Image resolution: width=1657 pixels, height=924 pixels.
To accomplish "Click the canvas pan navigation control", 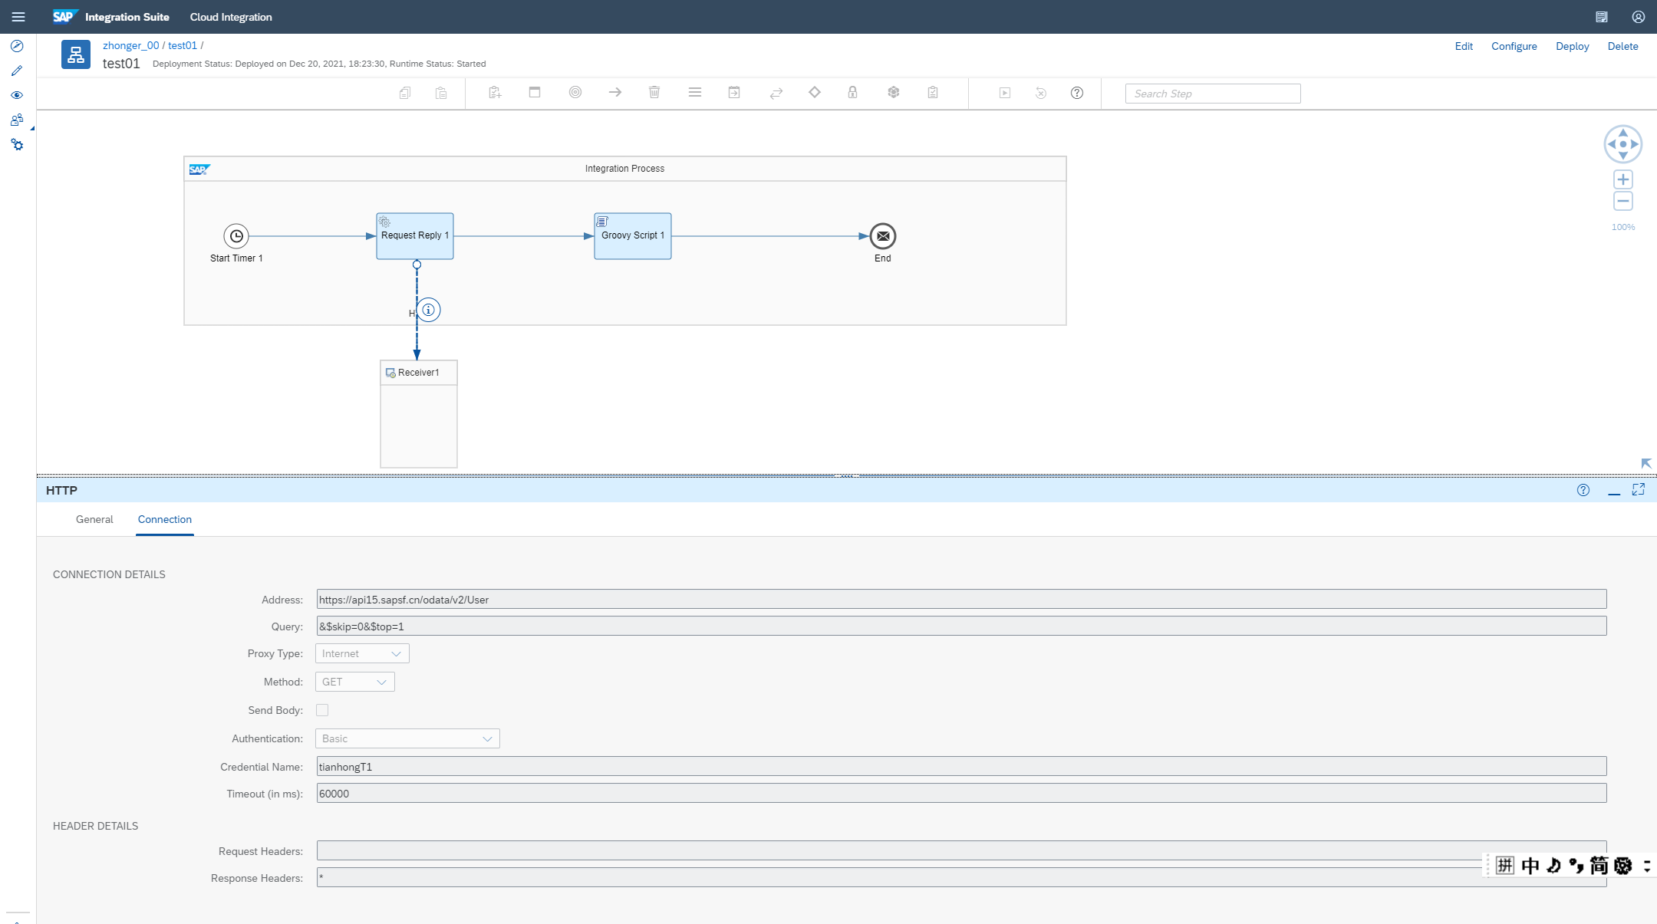I will click(x=1623, y=144).
